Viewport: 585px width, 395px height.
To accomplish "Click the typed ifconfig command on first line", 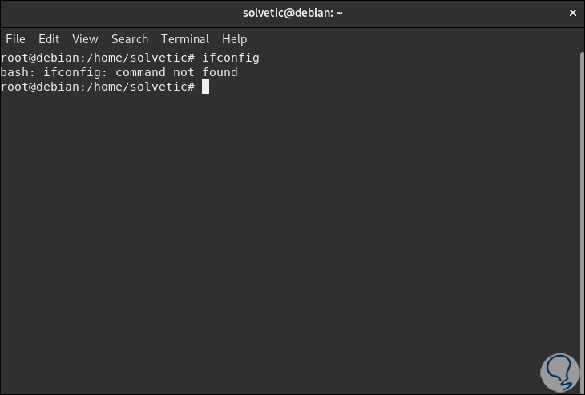I will 230,58.
